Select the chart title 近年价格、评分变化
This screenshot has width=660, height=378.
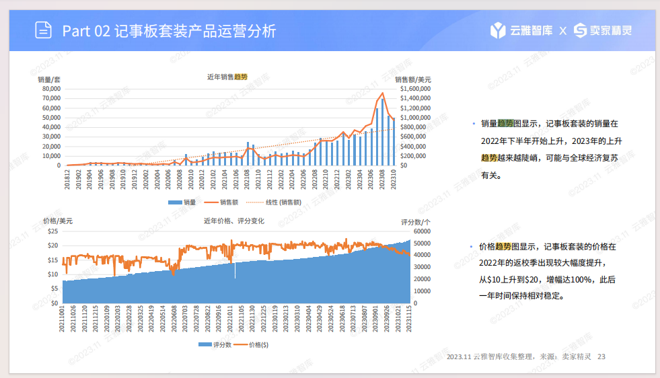(x=234, y=221)
